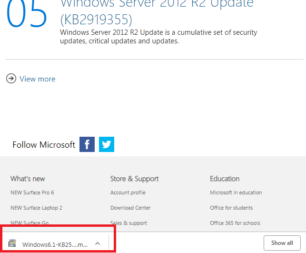Go to Account profile link
This screenshot has width=306, height=253.
coord(128,192)
